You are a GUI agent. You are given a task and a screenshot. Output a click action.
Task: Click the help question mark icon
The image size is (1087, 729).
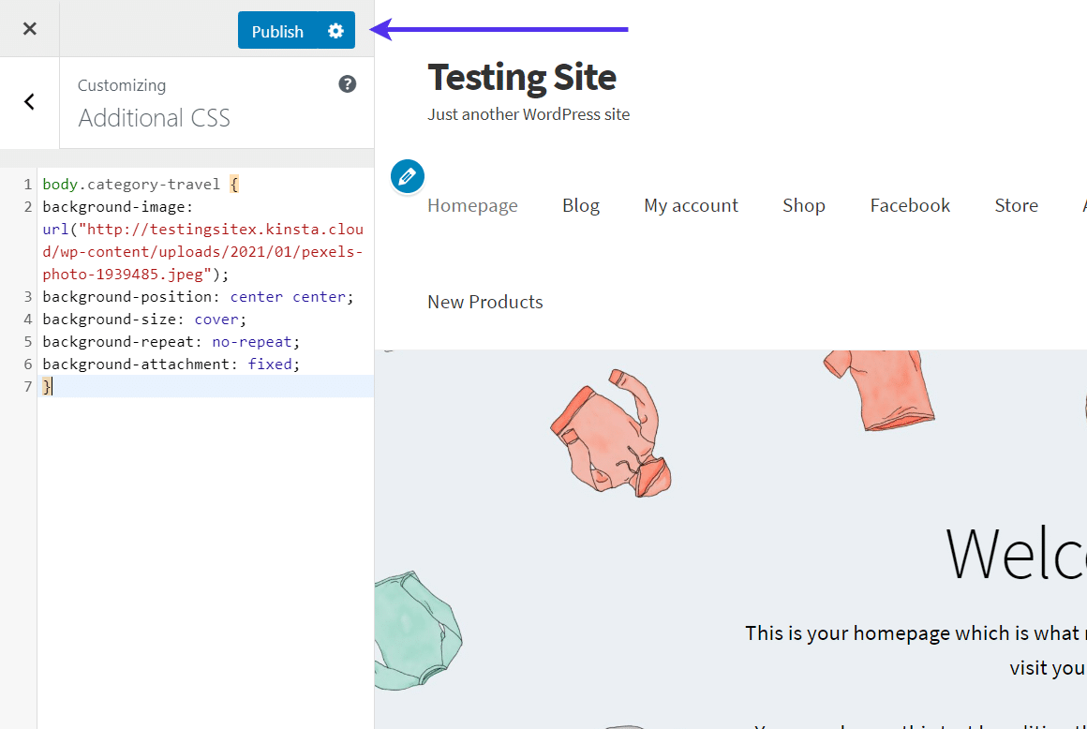point(347,83)
